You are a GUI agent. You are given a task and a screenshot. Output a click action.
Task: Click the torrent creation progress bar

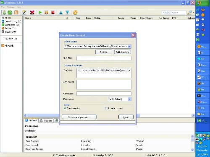pos(98,123)
